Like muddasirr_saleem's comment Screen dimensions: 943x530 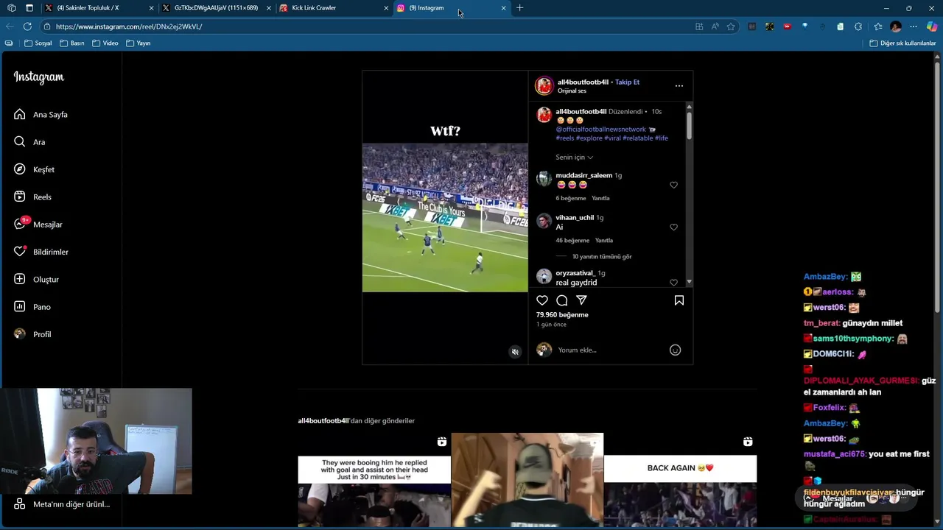click(673, 185)
